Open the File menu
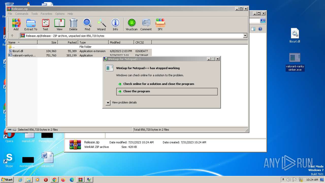 click(x=10, y=14)
